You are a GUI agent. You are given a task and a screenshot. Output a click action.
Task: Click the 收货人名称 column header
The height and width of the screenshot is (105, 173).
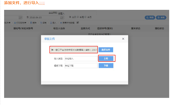[x=59, y=28]
